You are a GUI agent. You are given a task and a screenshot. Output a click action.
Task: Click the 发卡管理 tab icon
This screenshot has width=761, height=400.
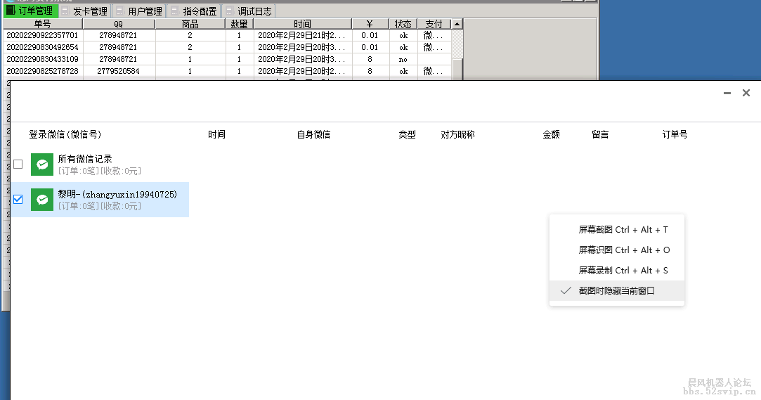pos(65,11)
